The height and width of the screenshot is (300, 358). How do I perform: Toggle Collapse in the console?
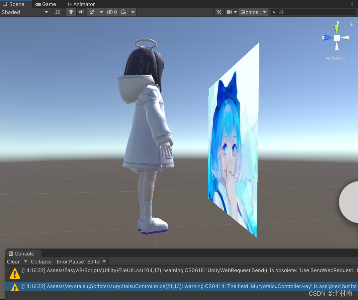tap(41, 261)
